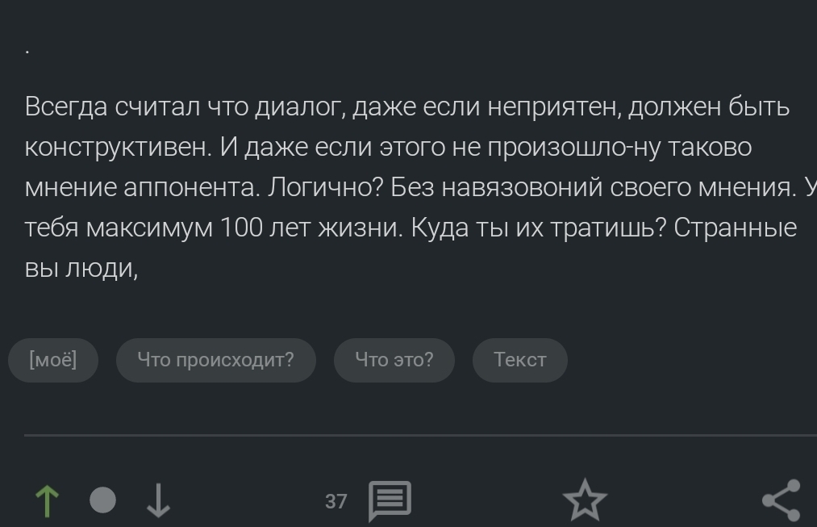This screenshot has height=527, width=817.
Task: Click the word 'Логично?' in text
Action: click(324, 188)
